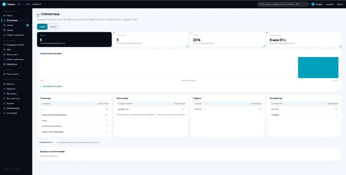Click the Настройки sidebar icon
Image resolution: width=346 pixels, height=175 pixels.
(4, 94)
